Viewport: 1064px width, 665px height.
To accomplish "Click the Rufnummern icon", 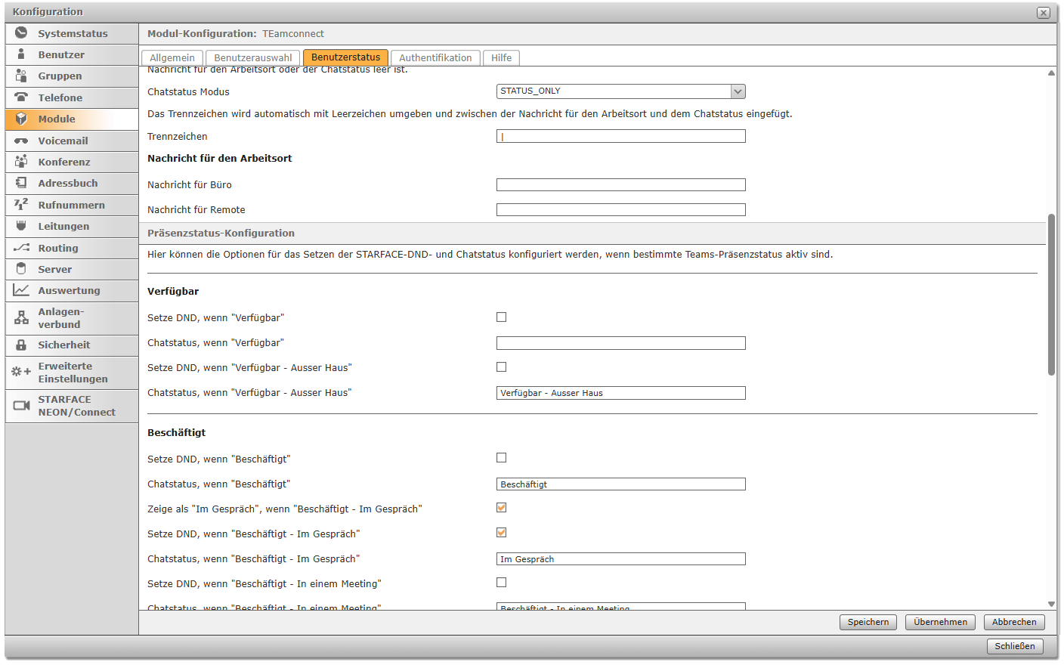I will (x=21, y=205).
